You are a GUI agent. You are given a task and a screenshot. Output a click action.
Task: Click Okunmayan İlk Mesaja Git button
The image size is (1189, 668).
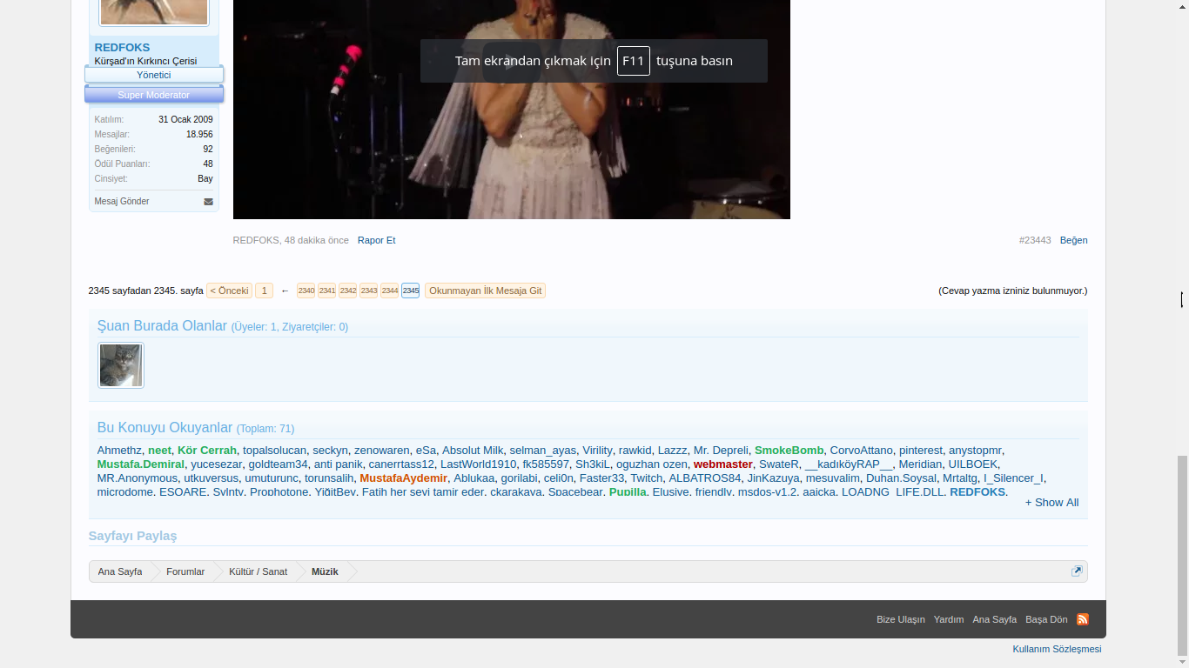pos(485,291)
